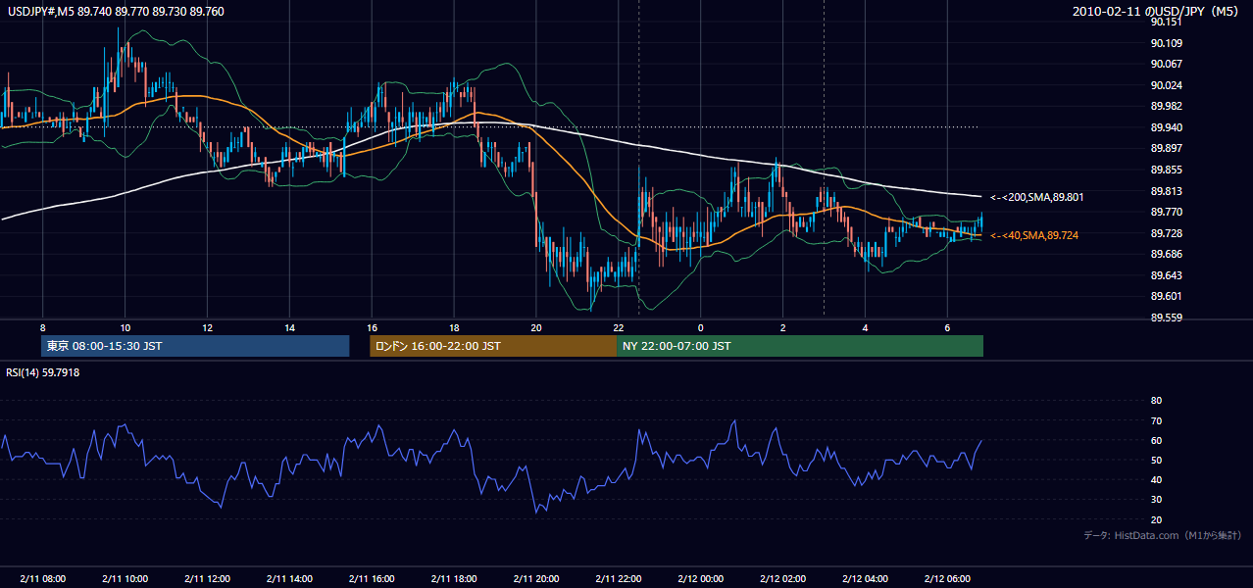This screenshot has height=588, width=1253.
Task: Click RSI scale value 50
Action: (x=1156, y=460)
